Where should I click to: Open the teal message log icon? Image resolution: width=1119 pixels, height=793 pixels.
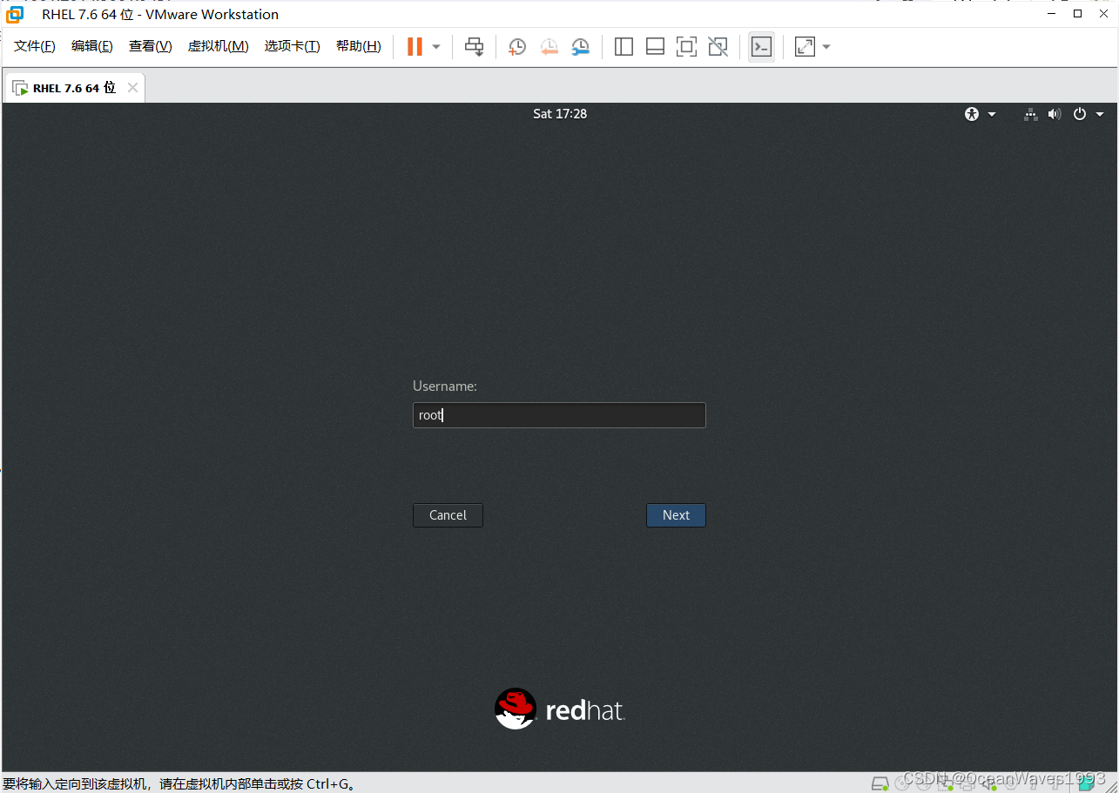[x=1087, y=783]
